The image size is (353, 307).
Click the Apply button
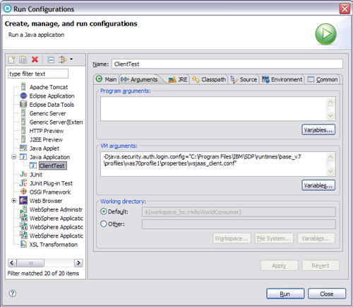click(x=279, y=266)
